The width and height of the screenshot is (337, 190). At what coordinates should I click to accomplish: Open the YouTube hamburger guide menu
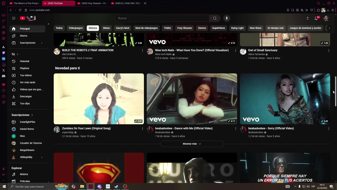[x=14, y=18]
